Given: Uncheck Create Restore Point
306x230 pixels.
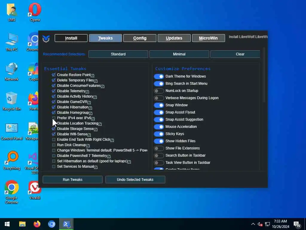Looking at the screenshot, I should 54,75.
